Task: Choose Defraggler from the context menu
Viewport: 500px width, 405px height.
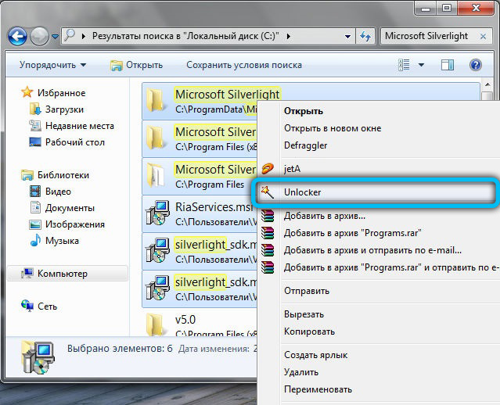Action: [x=305, y=145]
